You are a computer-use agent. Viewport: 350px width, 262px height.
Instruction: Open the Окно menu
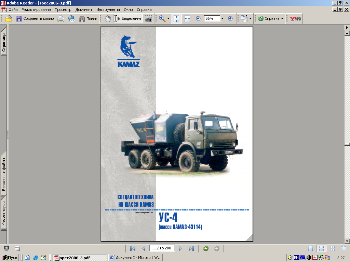(x=129, y=10)
